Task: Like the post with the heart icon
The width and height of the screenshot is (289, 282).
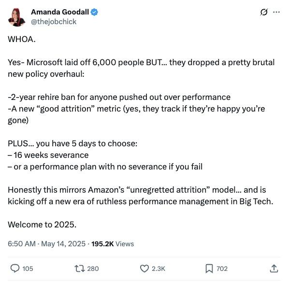Action: [x=144, y=268]
